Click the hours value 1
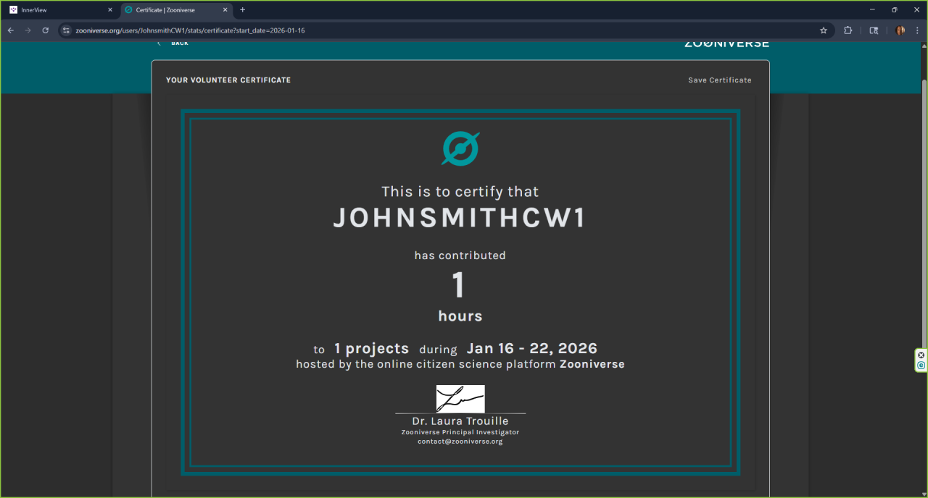The image size is (928, 498). coord(458,285)
